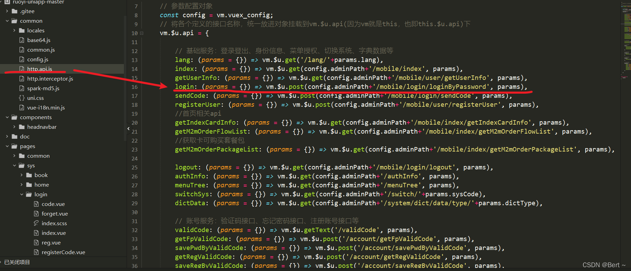This screenshot has height=271, width=631.
Task: Click the config.js file icon
Action: 22,60
